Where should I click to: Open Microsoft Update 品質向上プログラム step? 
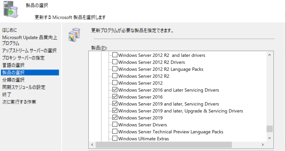29,40
